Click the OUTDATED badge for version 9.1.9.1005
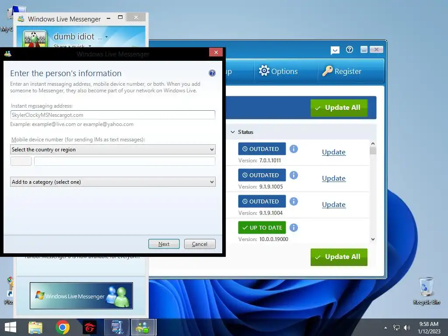This screenshot has width=448, height=336. [x=262, y=175]
